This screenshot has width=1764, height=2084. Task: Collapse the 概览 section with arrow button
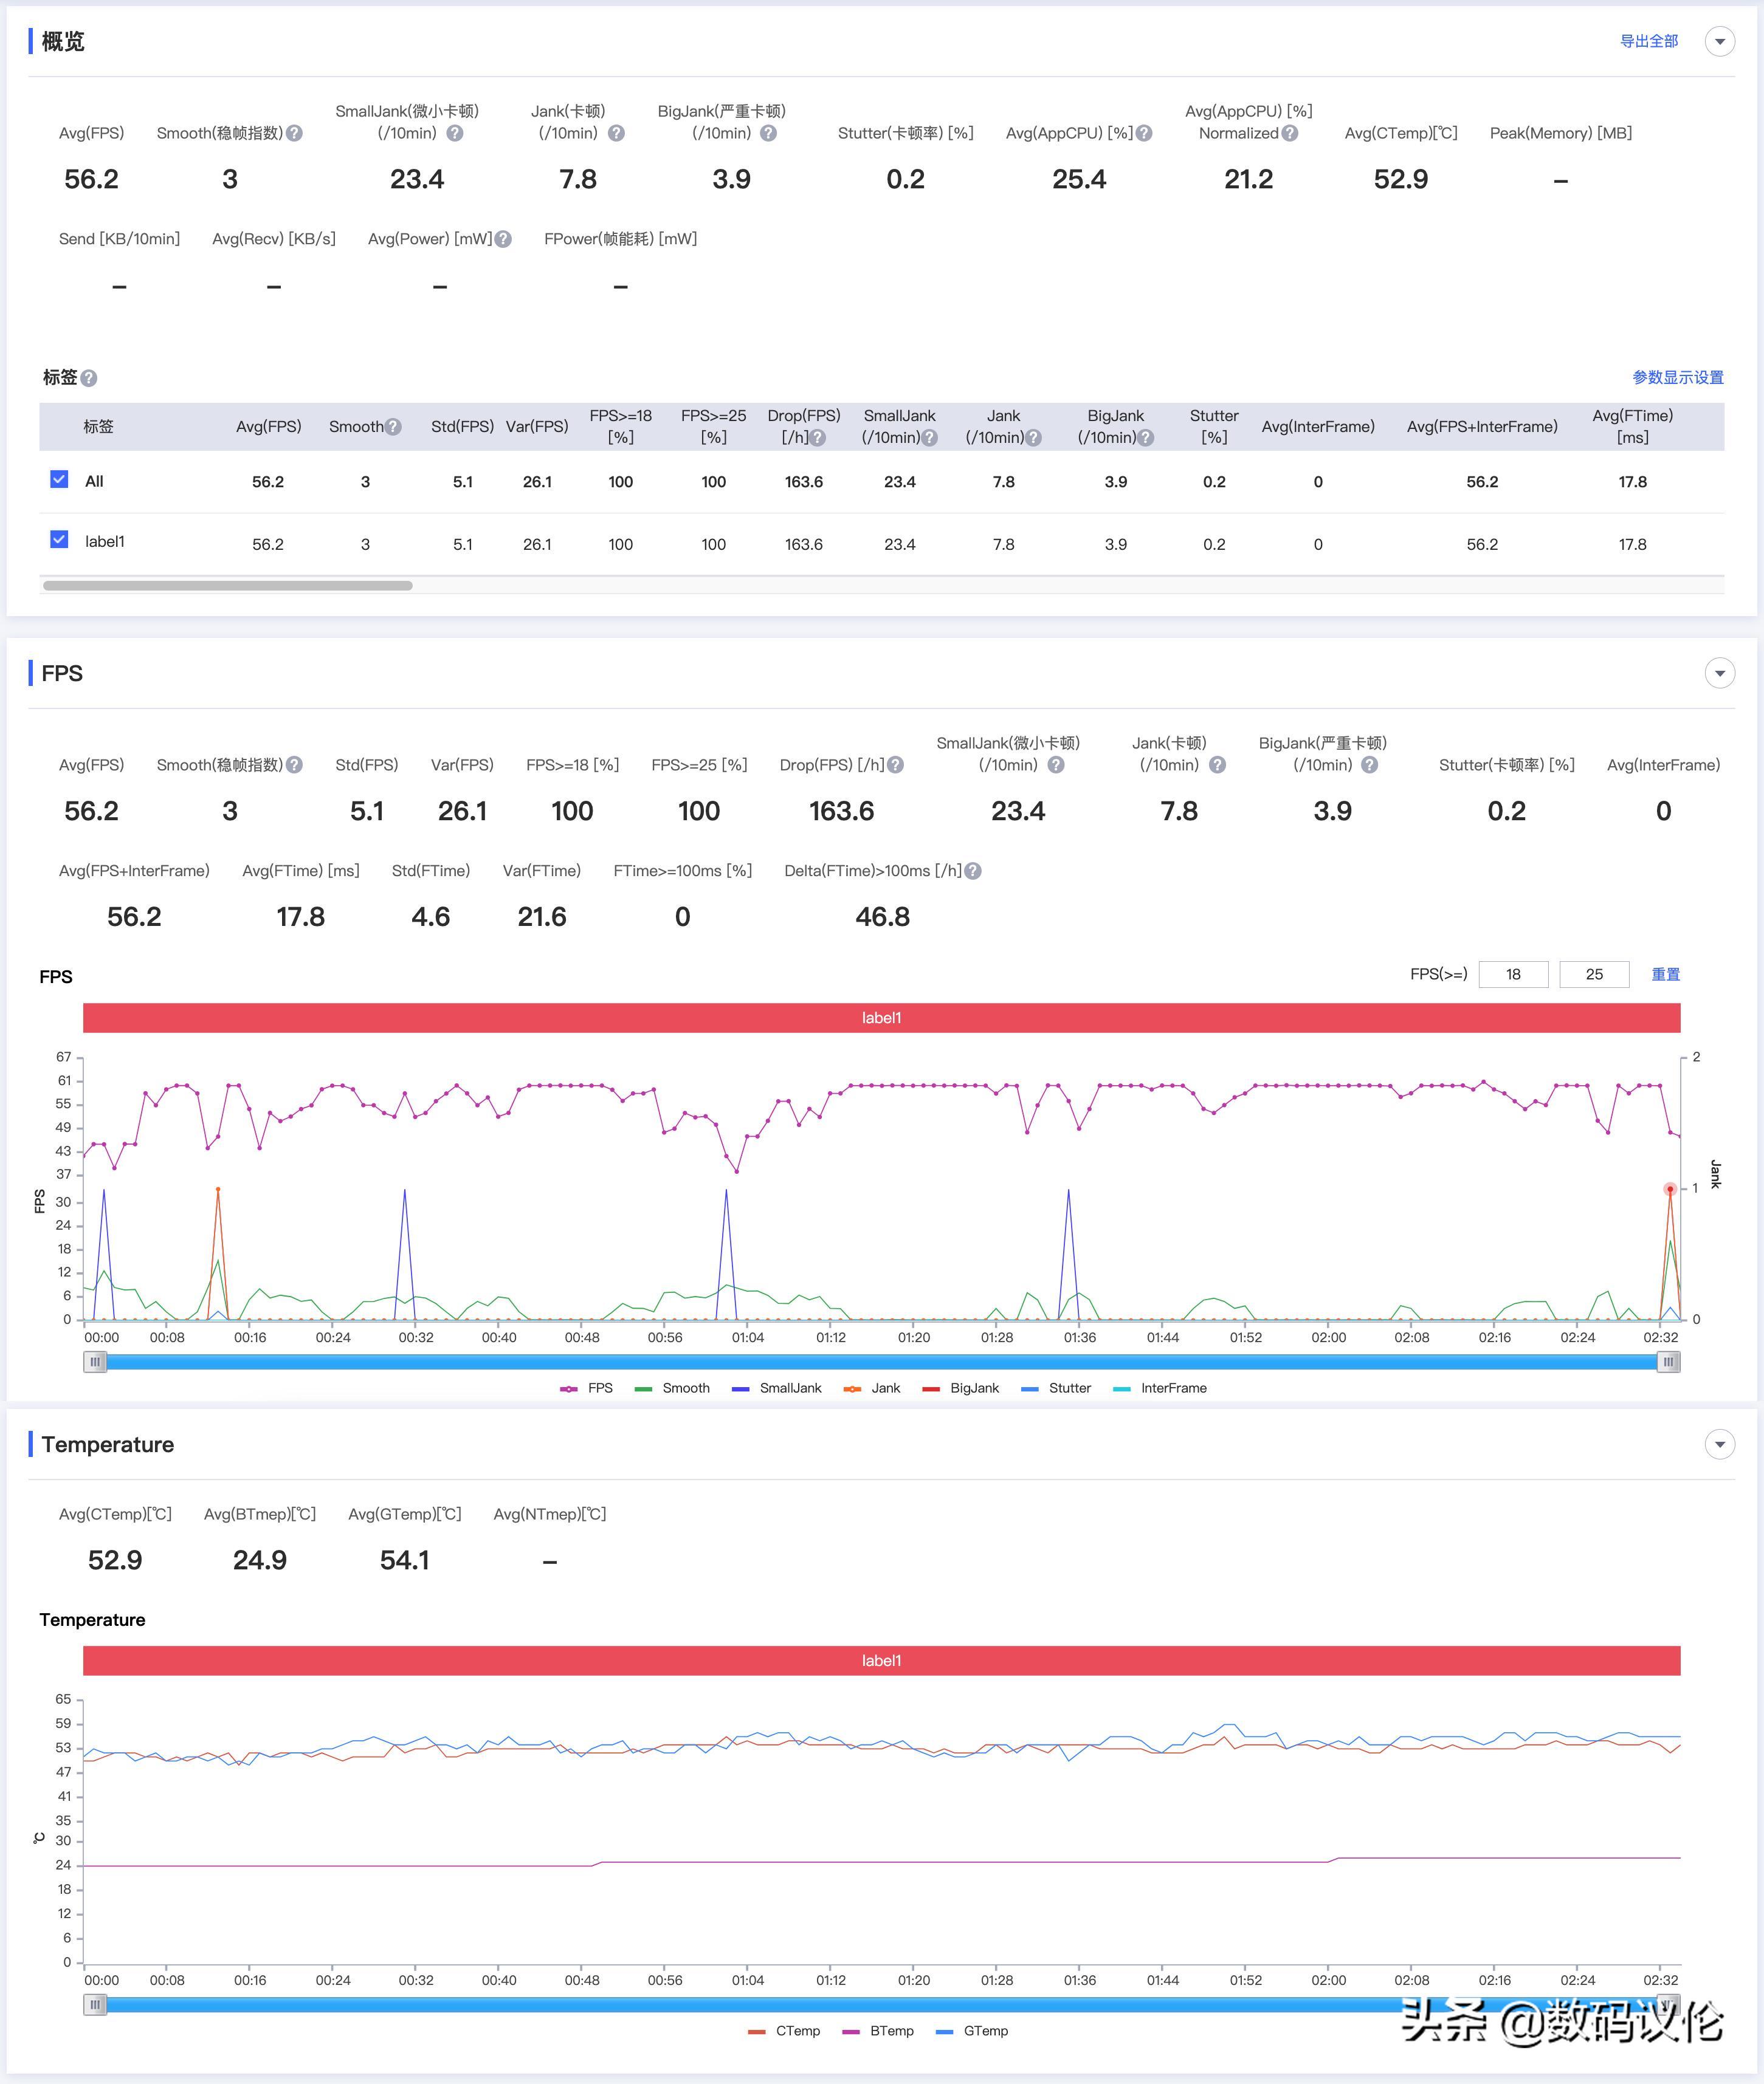coord(1719,42)
